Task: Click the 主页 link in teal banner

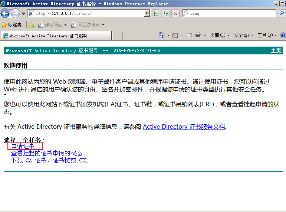Action: point(276,51)
